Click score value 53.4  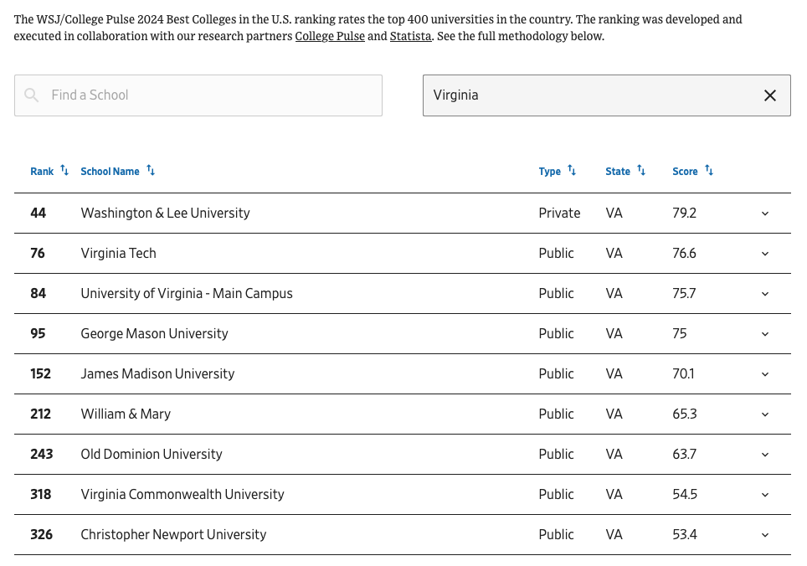tap(685, 534)
